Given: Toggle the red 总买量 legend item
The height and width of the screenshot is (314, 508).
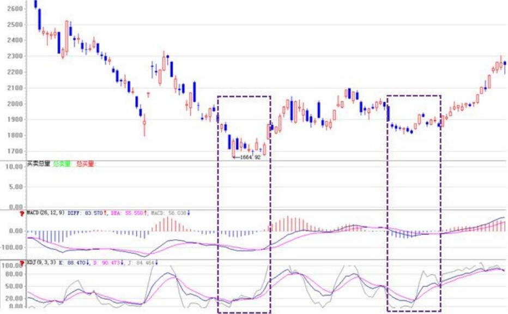Looking at the screenshot, I should coord(86,163).
